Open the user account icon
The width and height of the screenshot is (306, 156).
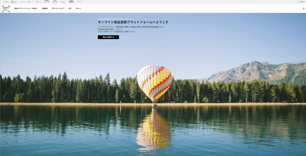click(x=304, y=8)
